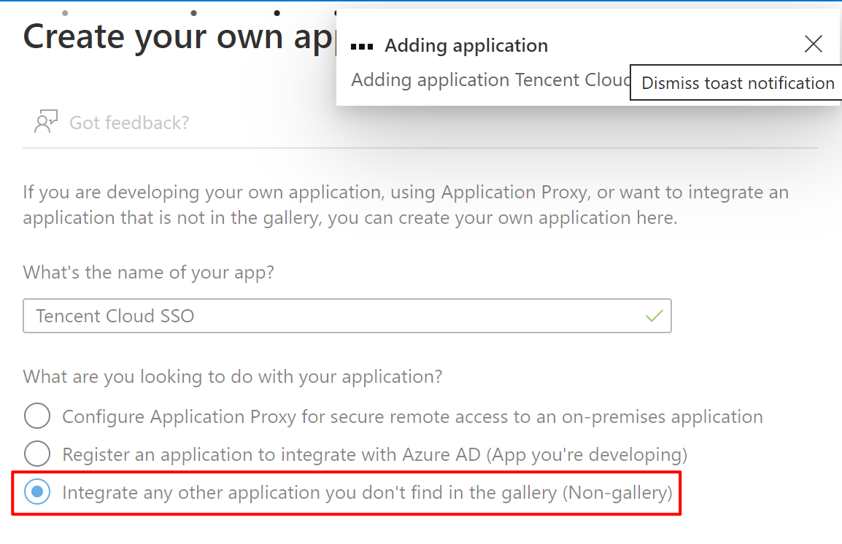Click the toast progress dots icon
The width and height of the screenshot is (842, 544).
(362, 46)
